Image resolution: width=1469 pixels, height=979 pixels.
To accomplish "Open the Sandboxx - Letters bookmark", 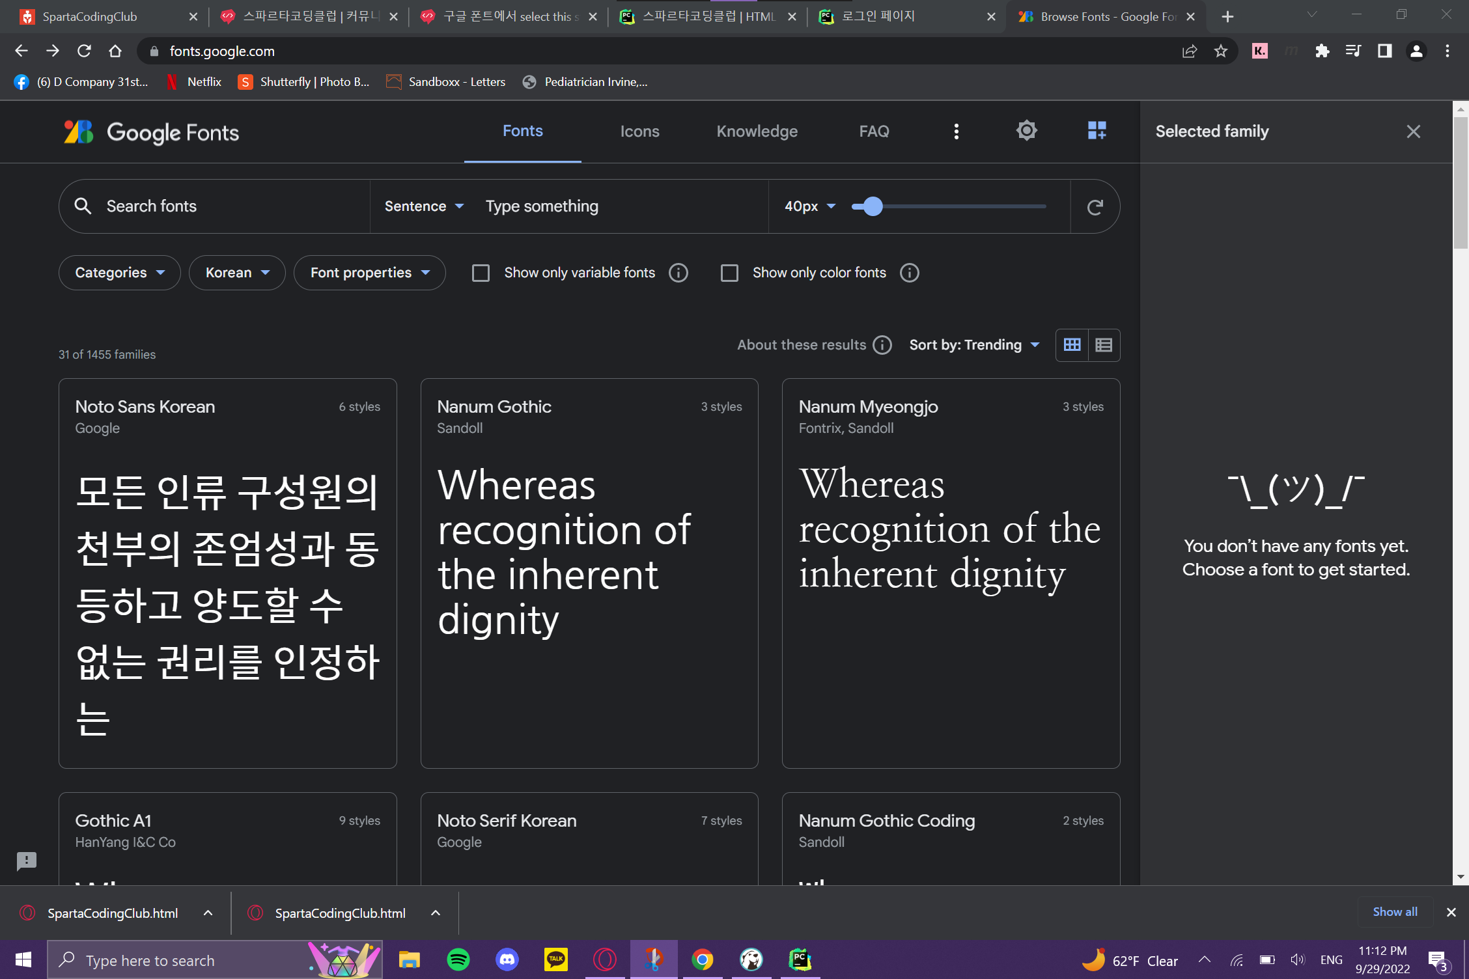I will [x=447, y=82].
